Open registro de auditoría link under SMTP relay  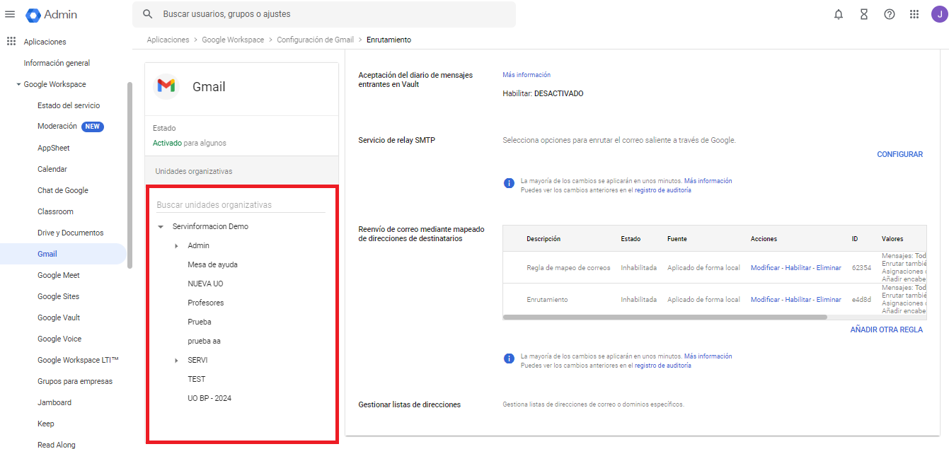(x=663, y=190)
